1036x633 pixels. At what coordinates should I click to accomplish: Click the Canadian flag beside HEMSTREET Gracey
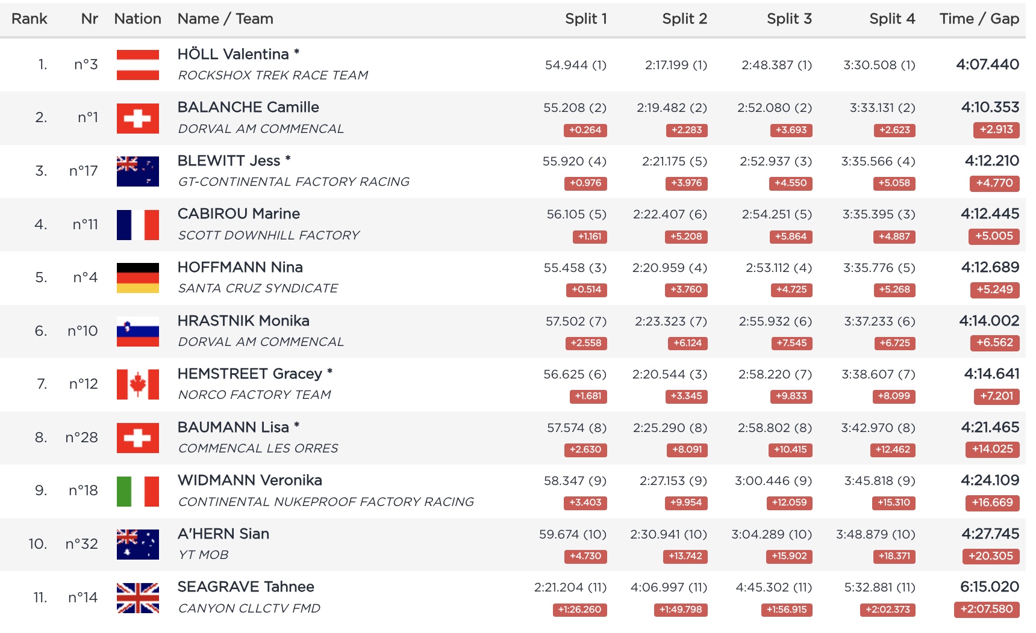(137, 384)
